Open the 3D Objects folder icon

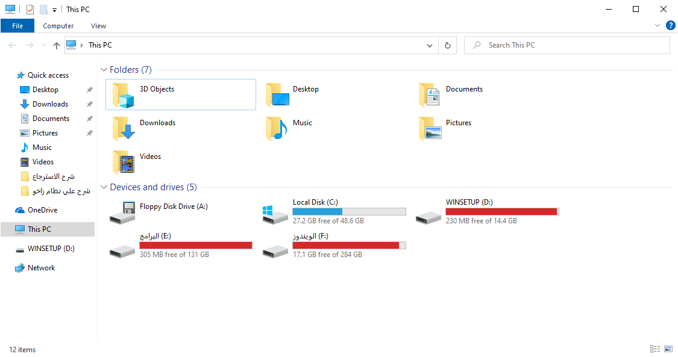(x=124, y=95)
